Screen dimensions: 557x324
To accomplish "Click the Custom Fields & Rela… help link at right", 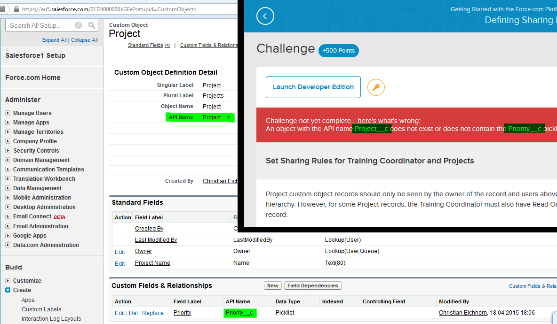I will click(x=533, y=286).
